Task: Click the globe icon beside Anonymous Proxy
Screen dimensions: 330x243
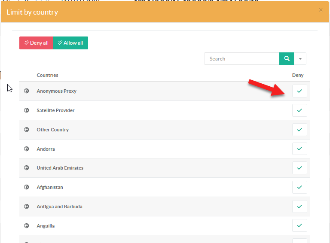Action: pyautogui.click(x=27, y=91)
